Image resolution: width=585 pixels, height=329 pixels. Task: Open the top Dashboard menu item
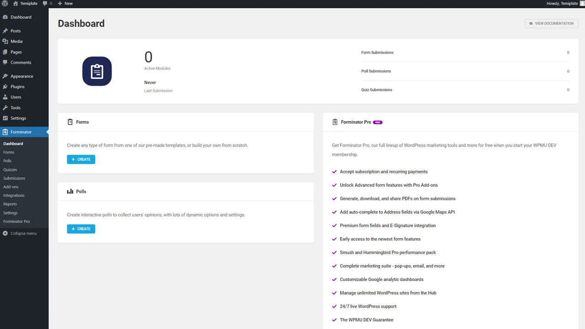click(24, 17)
